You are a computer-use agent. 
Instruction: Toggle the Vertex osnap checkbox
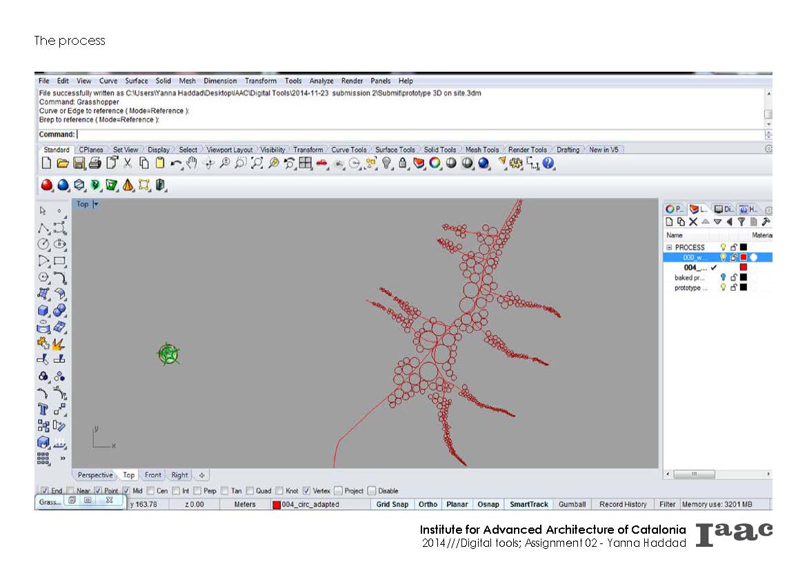point(307,491)
